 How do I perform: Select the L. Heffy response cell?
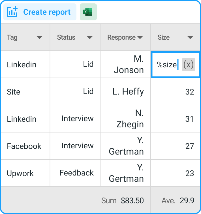125,92
